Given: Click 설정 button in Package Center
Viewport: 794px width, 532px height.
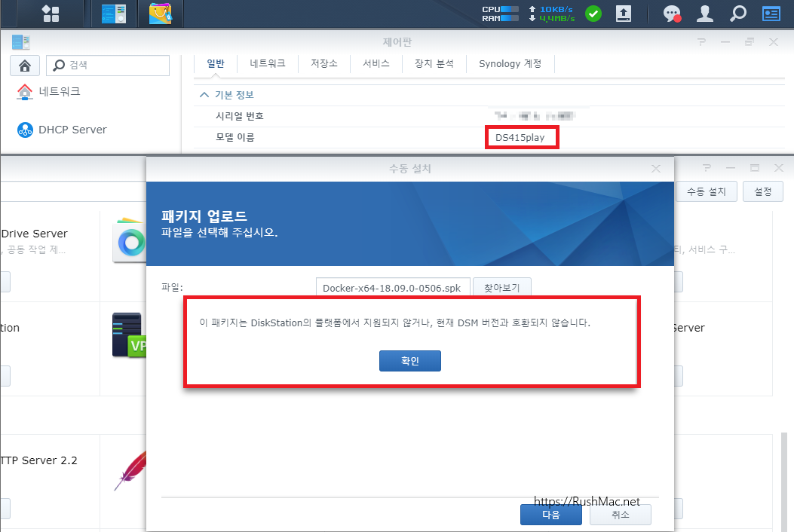Looking at the screenshot, I should pyautogui.click(x=762, y=191).
